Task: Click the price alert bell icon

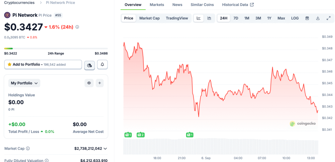Action: click(102, 65)
